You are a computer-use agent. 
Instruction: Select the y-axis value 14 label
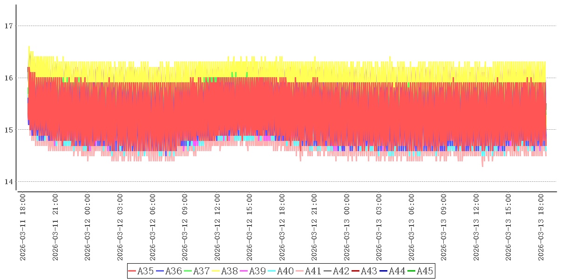point(8,182)
